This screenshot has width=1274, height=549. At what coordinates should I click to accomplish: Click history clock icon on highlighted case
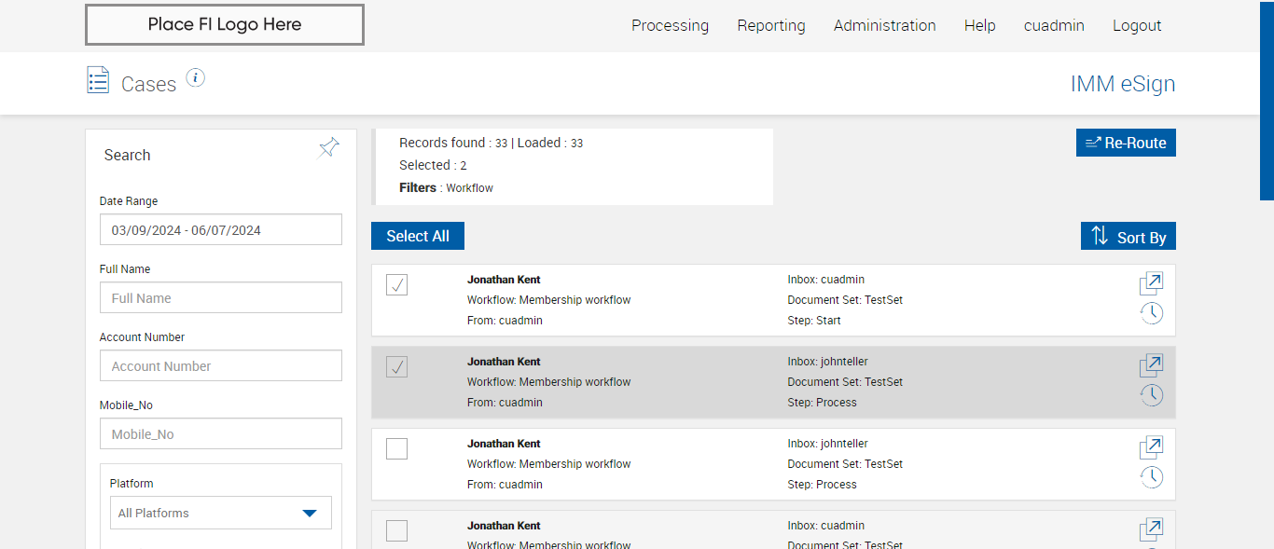coord(1151,395)
